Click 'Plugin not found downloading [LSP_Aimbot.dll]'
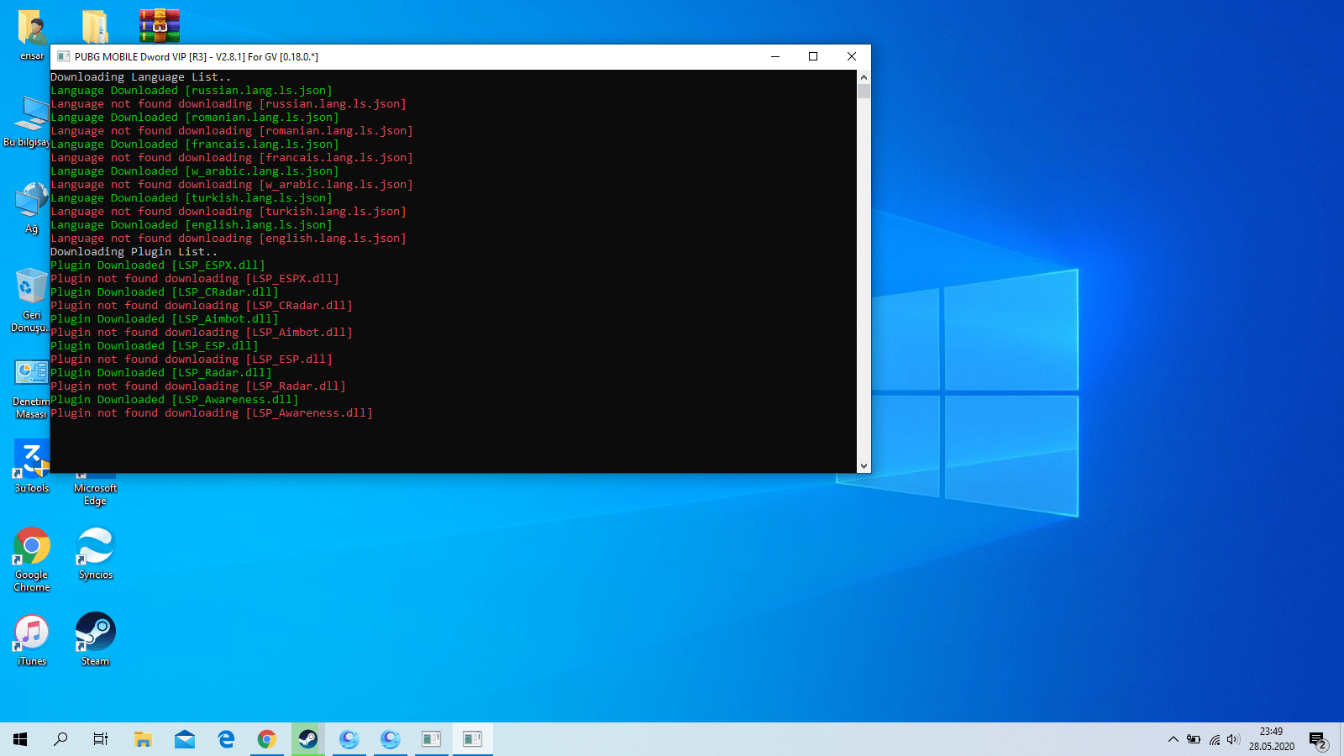Viewport: 1344px width, 756px height. [x=202, y=333]
